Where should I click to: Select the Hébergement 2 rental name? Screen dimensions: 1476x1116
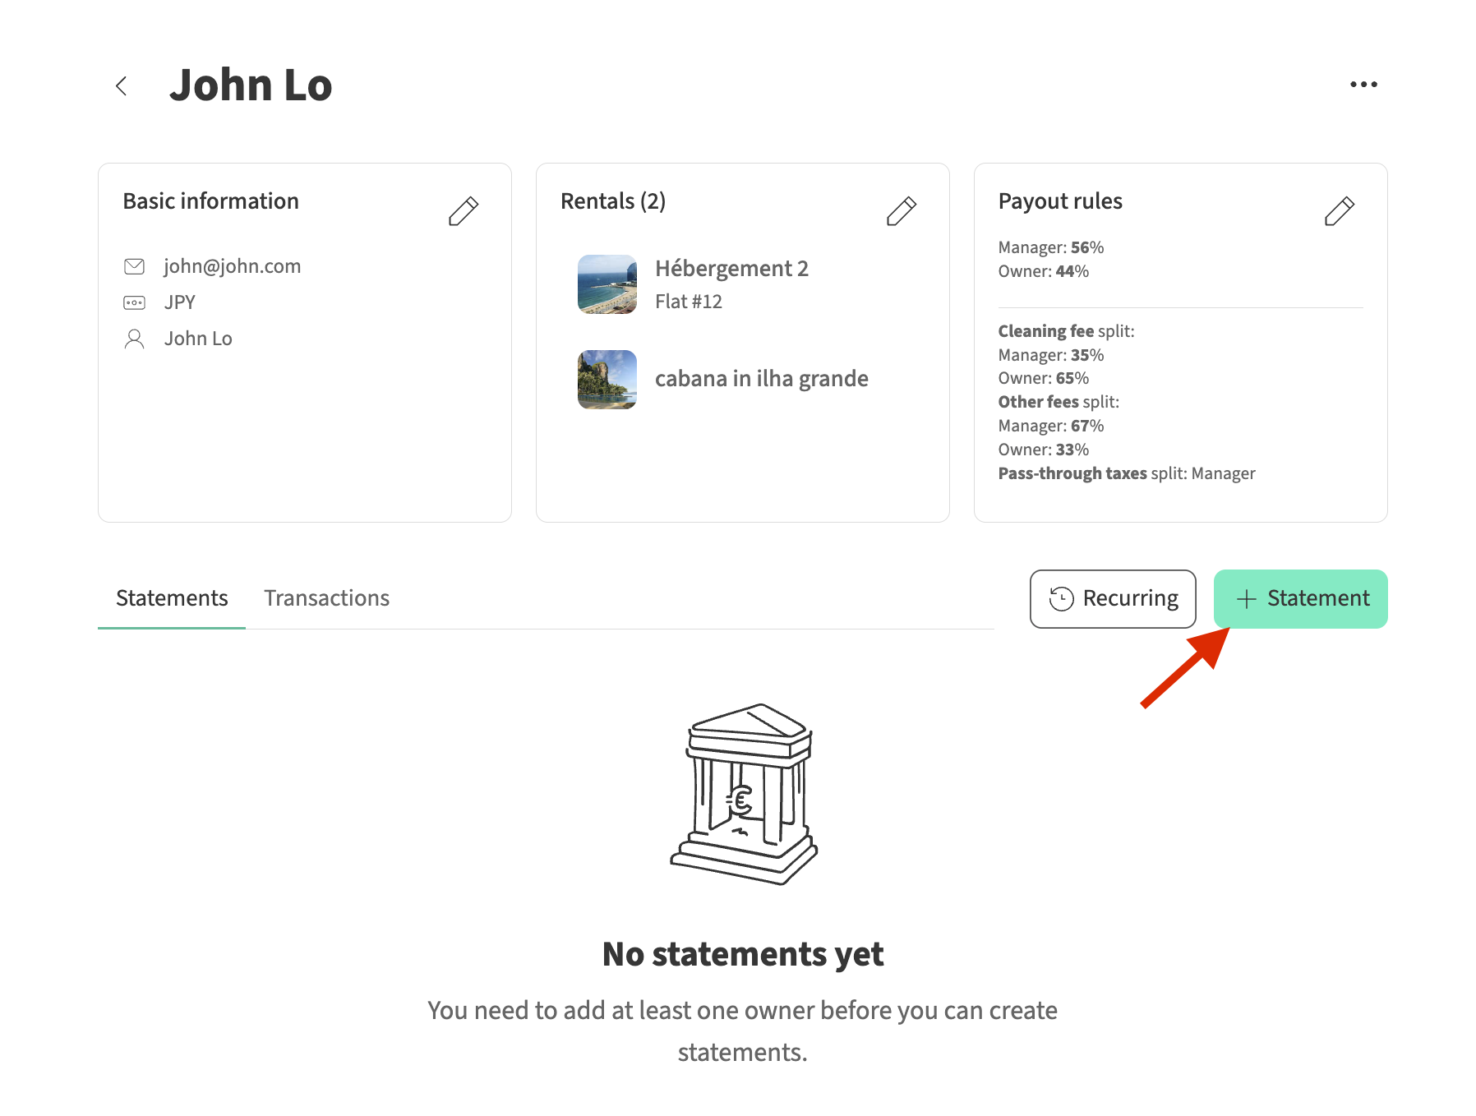(x=731, y=269)
